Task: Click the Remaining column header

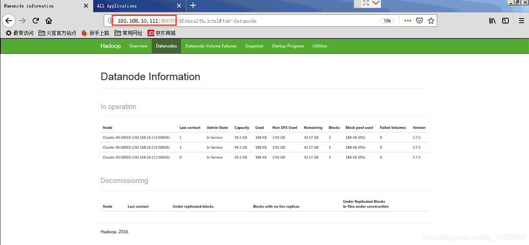Action: pyautogui.click(x=313, y=128)
